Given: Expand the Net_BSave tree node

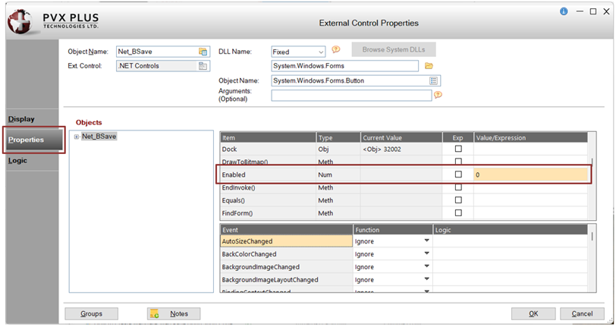Looking at the screenshot, I should tap(76, 137).
